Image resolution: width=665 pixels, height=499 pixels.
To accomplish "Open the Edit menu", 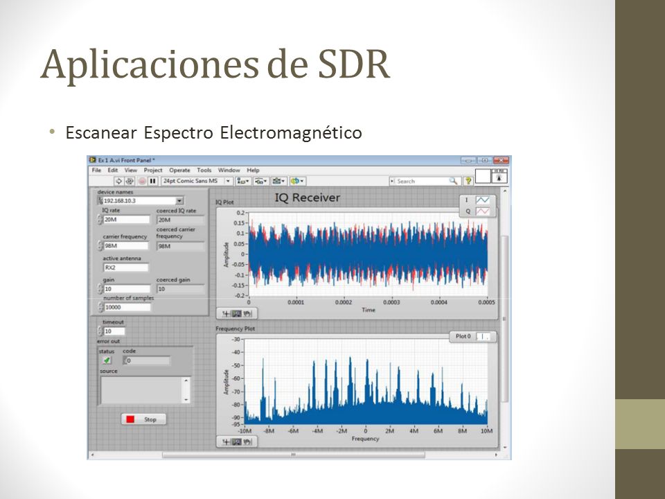I will click(112, 170).
